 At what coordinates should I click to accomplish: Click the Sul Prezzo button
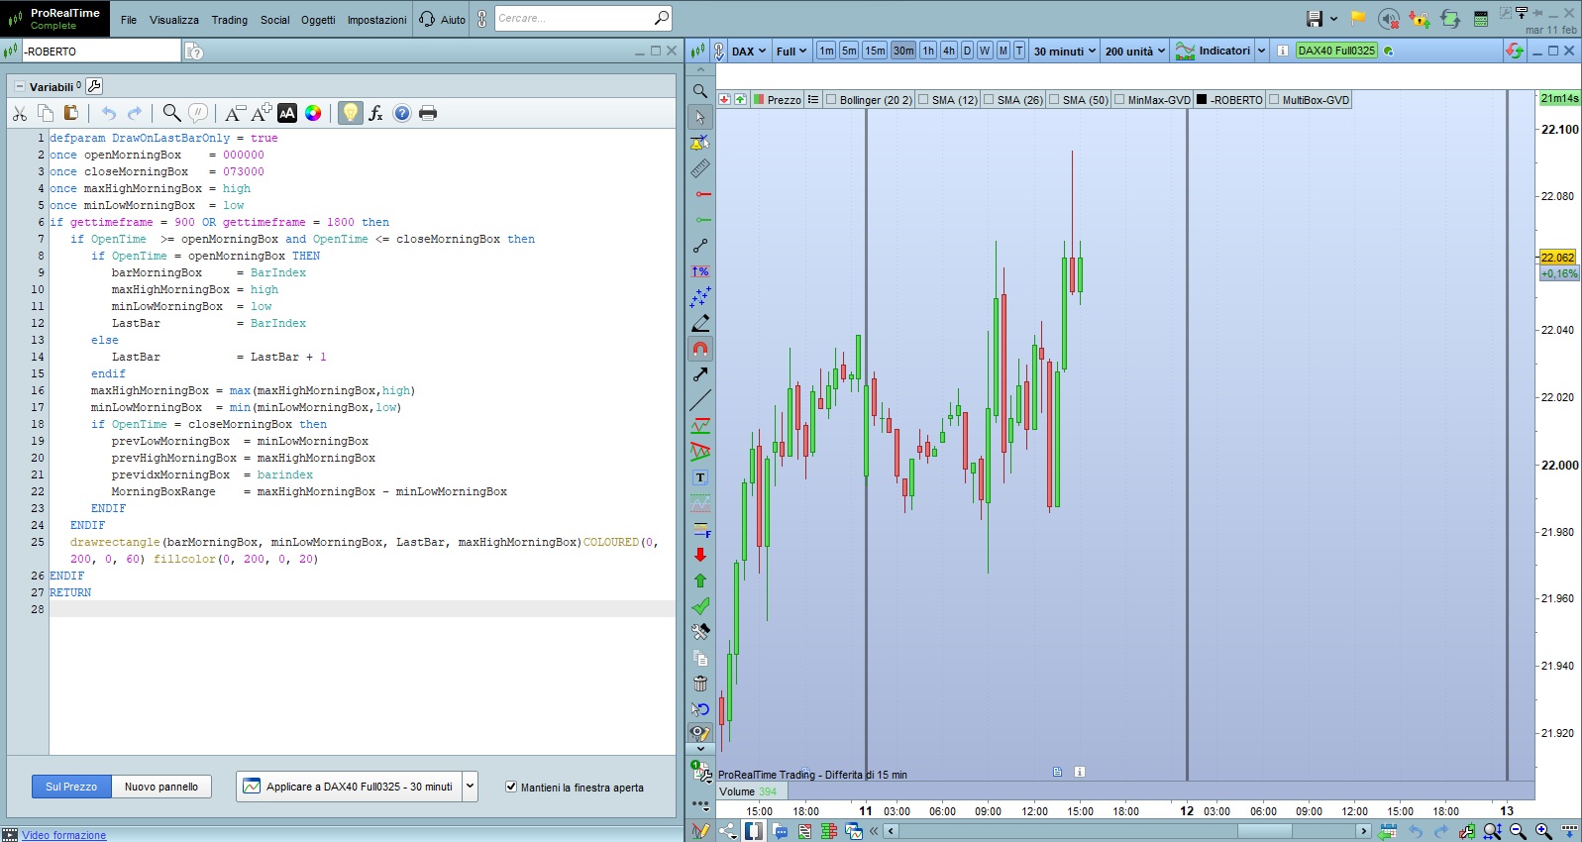coord(71,787)
